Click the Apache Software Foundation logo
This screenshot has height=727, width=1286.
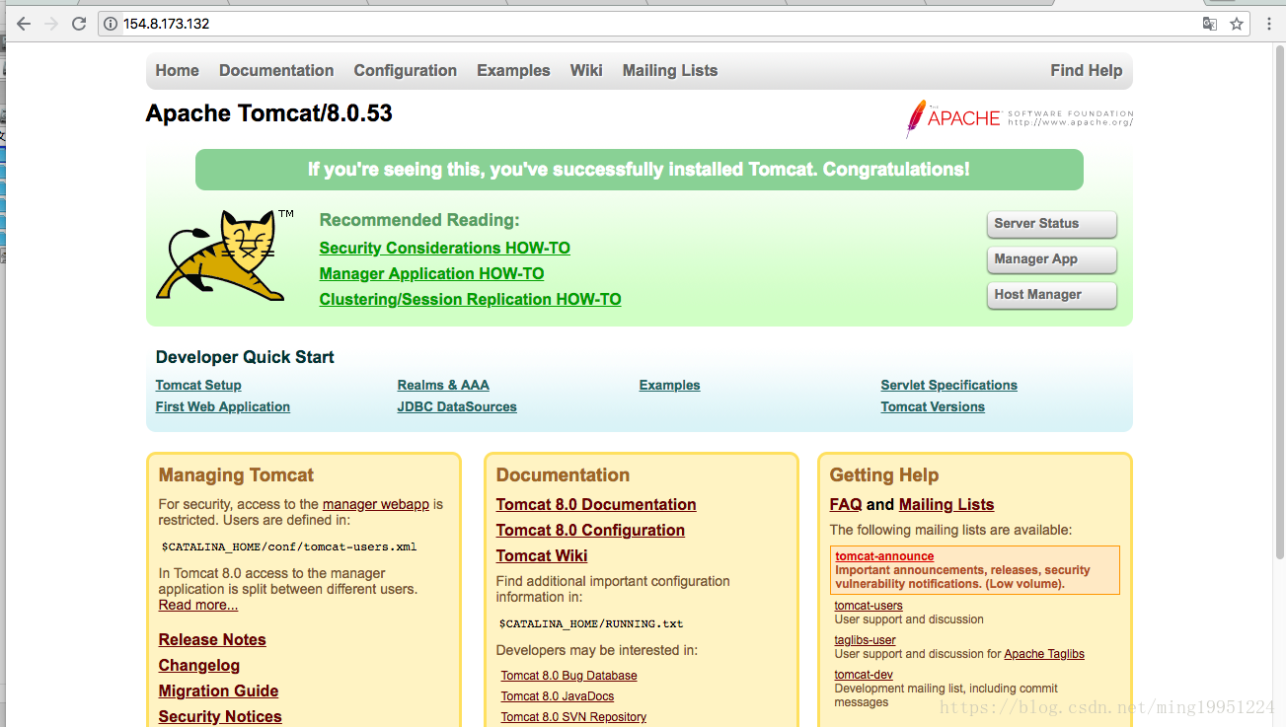click(1020, 118)
